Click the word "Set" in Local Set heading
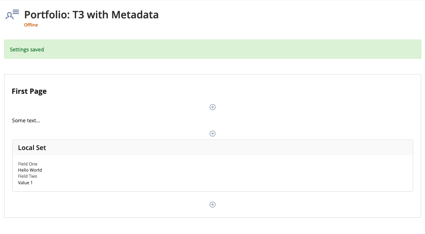The height and width of the screenshot is (234, 425). (x=40, y=148)
